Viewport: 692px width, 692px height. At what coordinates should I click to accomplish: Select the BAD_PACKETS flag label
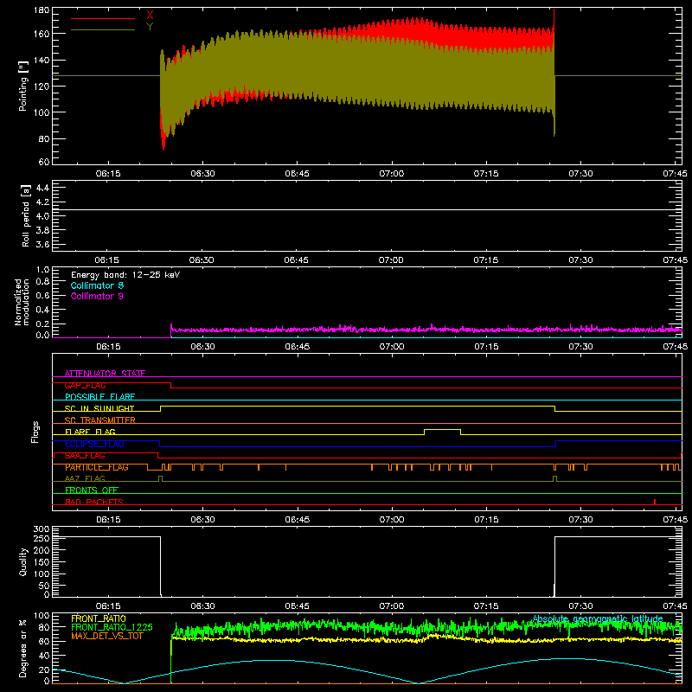pyautogui.click(x=94, y=502)
